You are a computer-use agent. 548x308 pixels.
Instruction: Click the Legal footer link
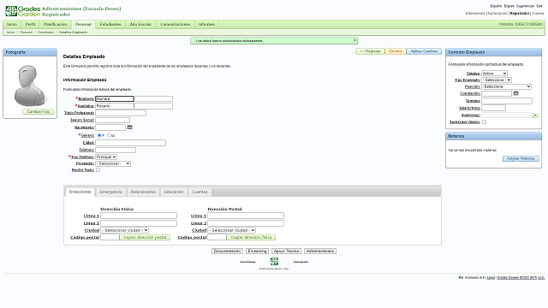(491, 277)
